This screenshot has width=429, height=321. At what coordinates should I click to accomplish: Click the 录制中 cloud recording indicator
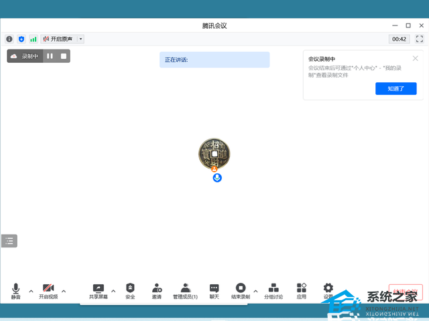pyautogui.click(x=25, y=56)
